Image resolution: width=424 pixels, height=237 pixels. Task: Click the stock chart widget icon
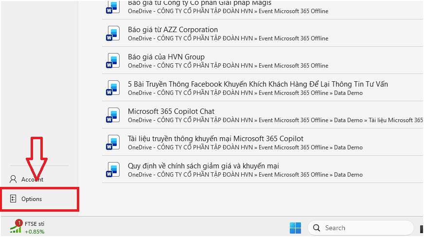(16, 227)
